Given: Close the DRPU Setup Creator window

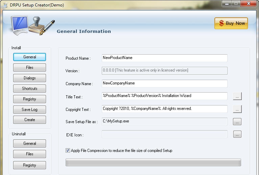Looking at the screenshot, I should tap(249, 3).
